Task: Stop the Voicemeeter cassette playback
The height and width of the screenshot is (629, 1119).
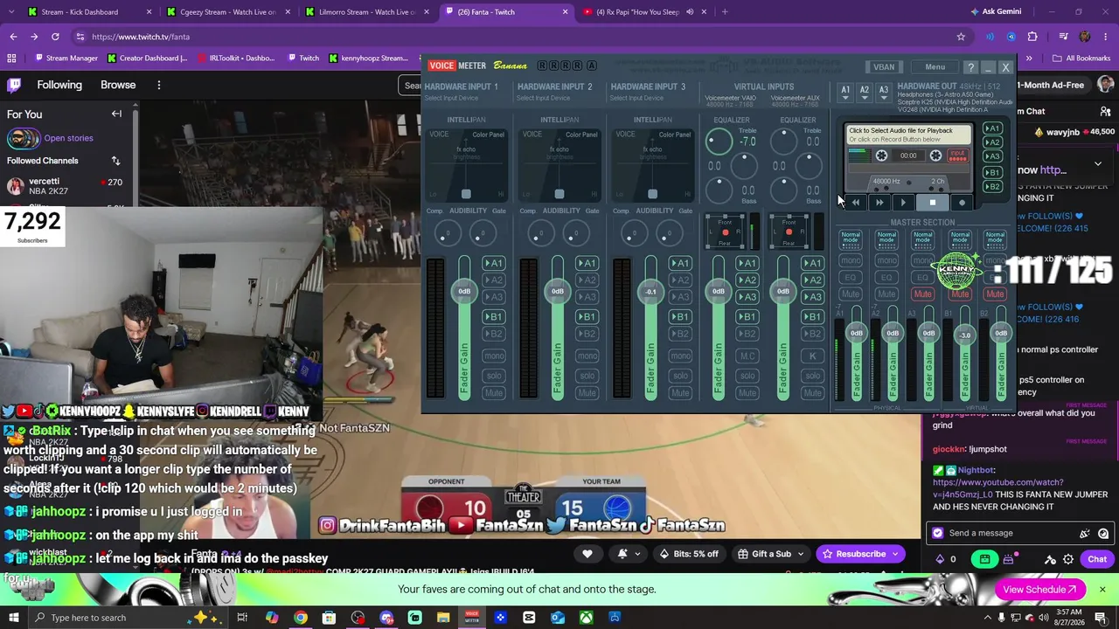Action: coord(932,203)
